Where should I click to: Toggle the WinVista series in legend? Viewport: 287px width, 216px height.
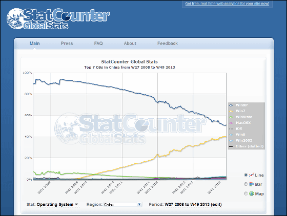tap(244, 117)
